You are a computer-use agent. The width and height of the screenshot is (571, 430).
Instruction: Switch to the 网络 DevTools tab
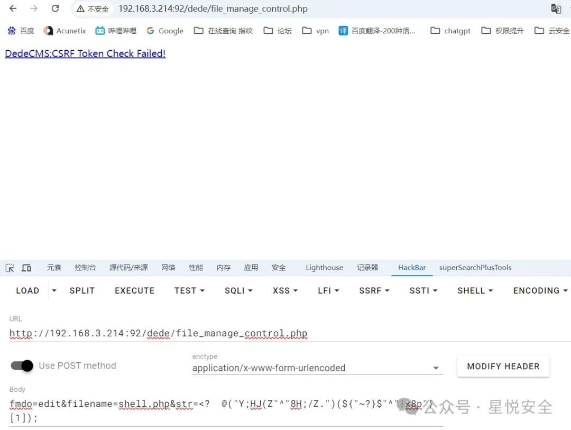point(168,268)
